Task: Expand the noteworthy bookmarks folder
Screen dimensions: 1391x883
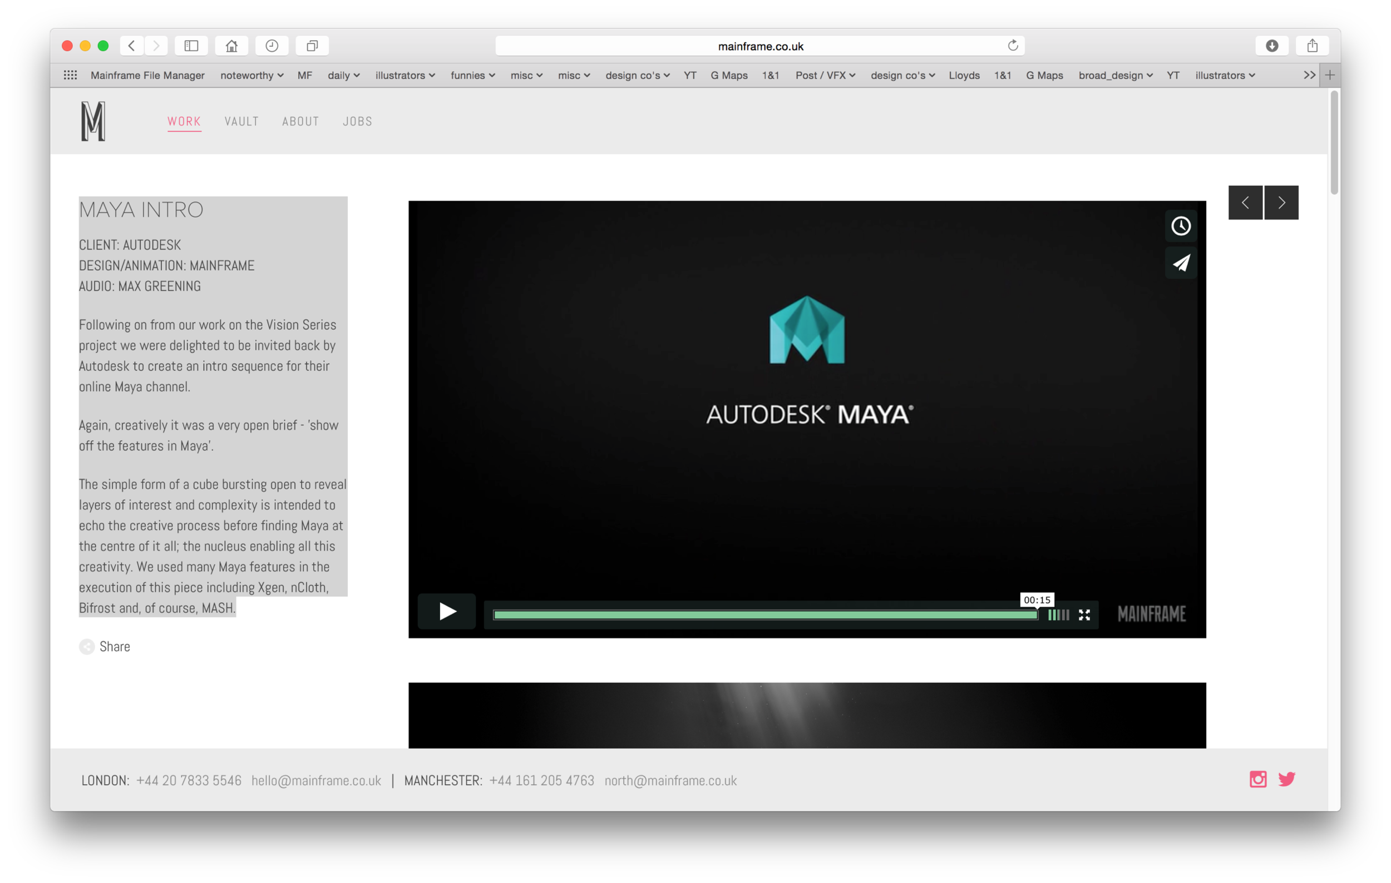Action: (252, 75)
